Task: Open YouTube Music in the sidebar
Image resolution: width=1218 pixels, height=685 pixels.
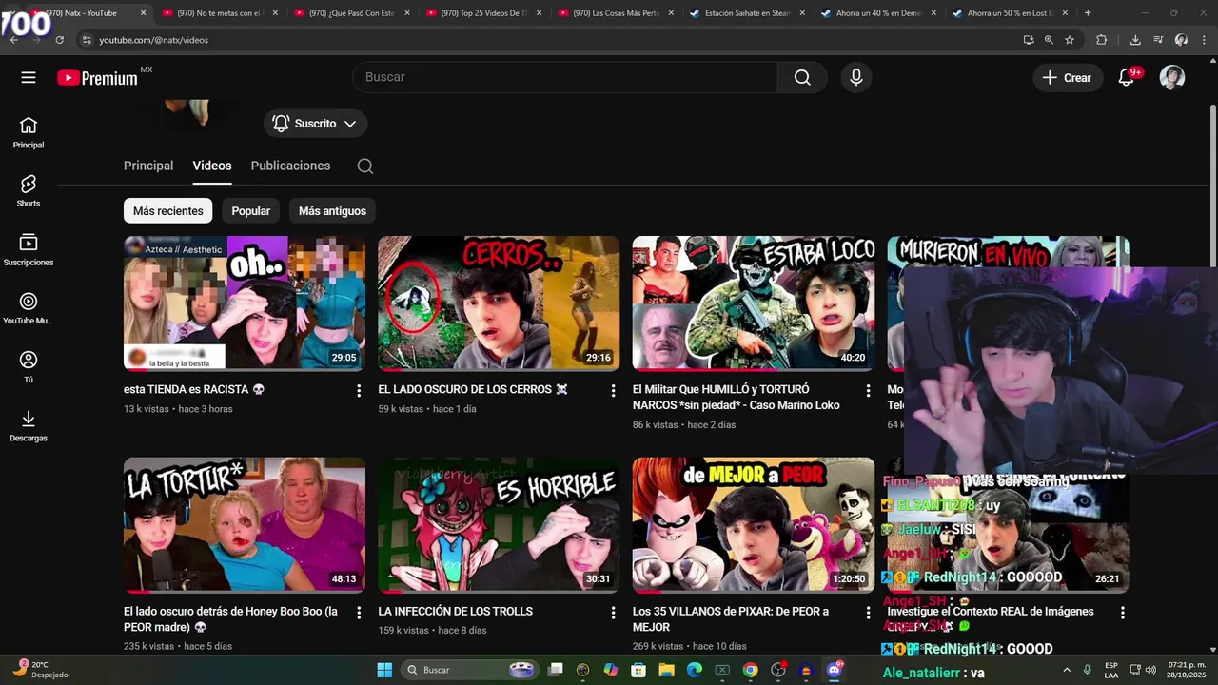Action: 29,309
